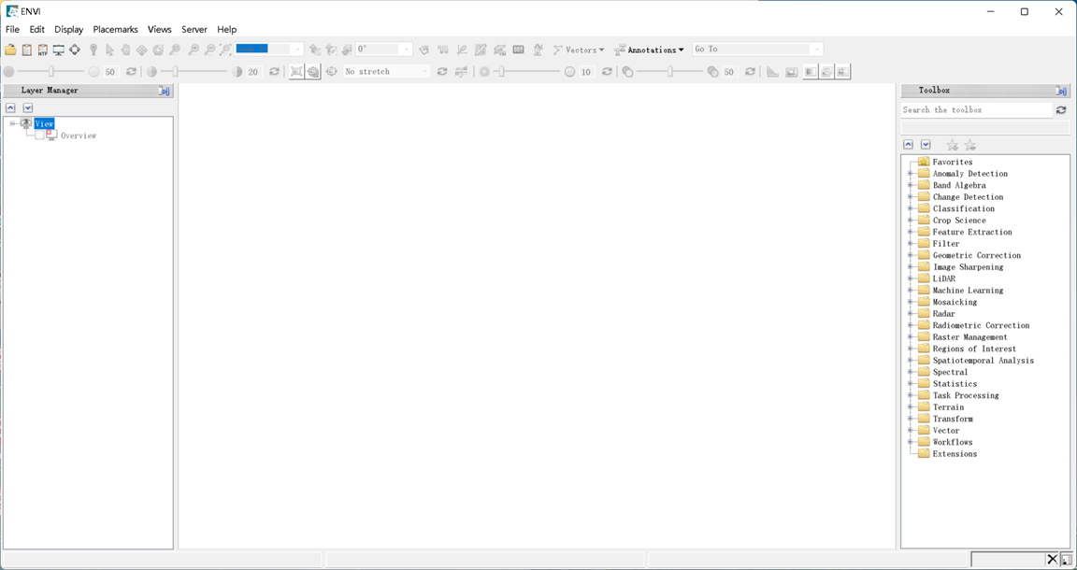Expand all layers in Layer Manager
Image resolution: width=1077 pixels, height=570 pixels.
click(x=27, y=107)
